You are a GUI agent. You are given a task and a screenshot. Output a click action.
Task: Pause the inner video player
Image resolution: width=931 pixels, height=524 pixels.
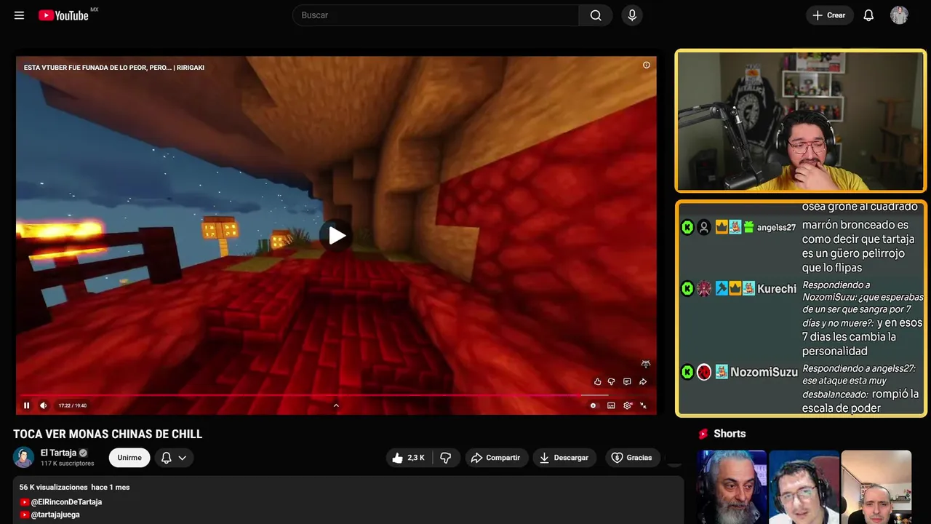coord(26,405)
